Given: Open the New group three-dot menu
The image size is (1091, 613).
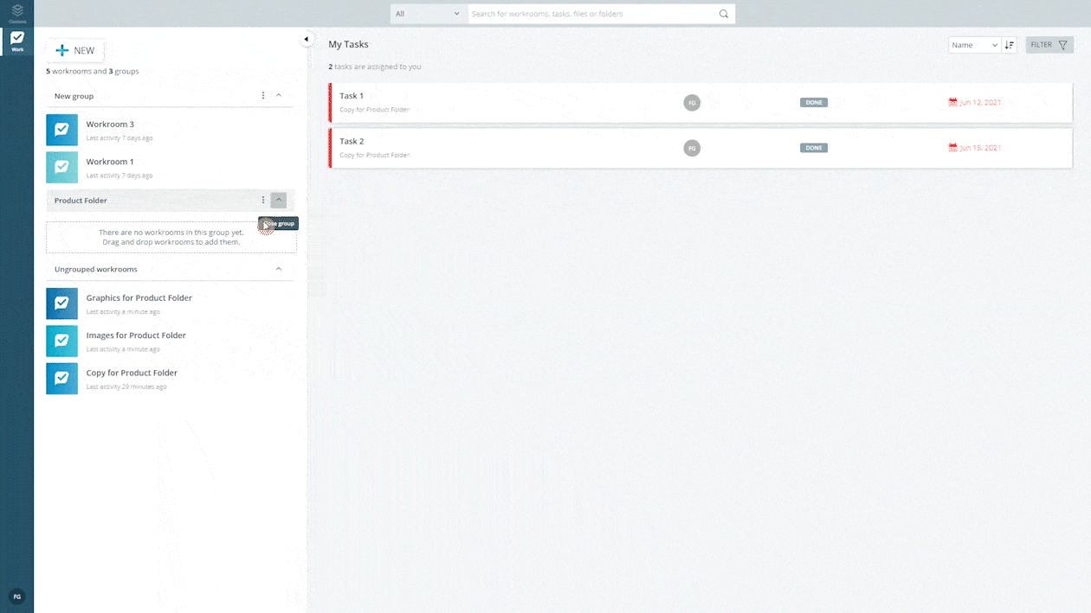Looking at the screenshot, I should point(263,96).
